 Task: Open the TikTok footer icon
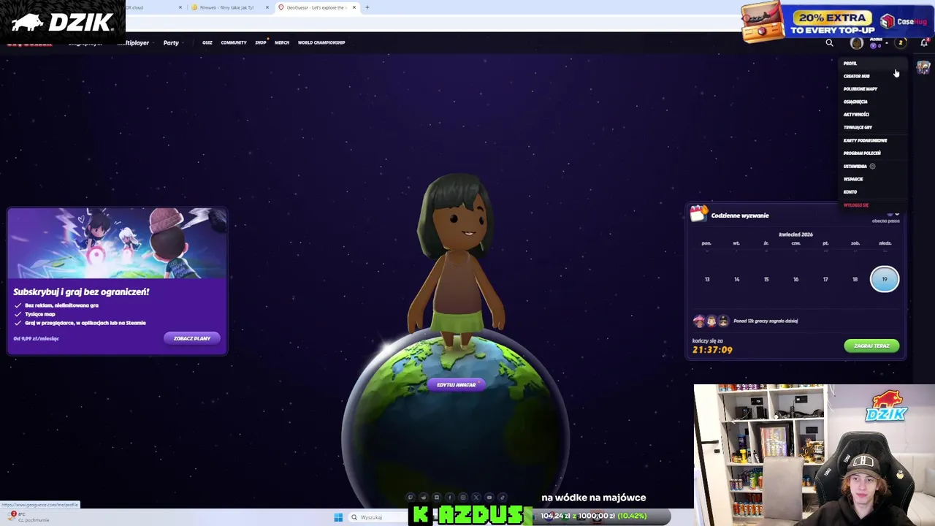[503, 498]
